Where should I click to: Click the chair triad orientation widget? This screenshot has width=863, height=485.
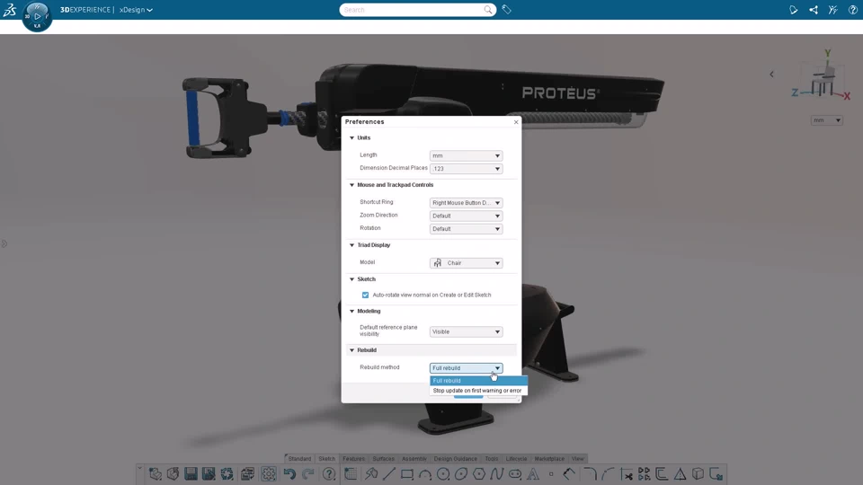823,78
